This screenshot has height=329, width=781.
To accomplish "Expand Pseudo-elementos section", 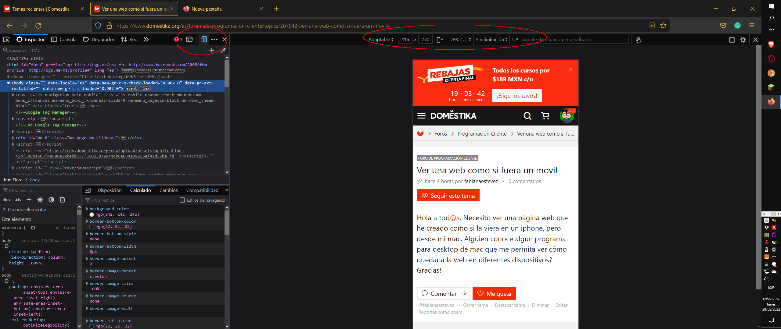I will [4, 209].
